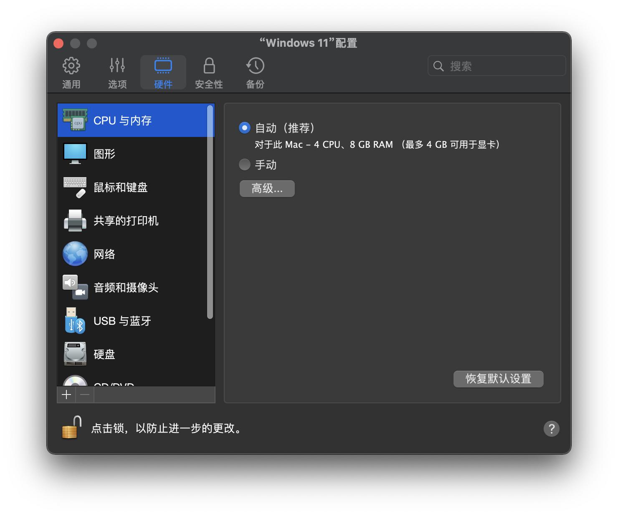Select the 自动（推荐）option
Viewport: 618px width, 516px height.
[244, 128]
